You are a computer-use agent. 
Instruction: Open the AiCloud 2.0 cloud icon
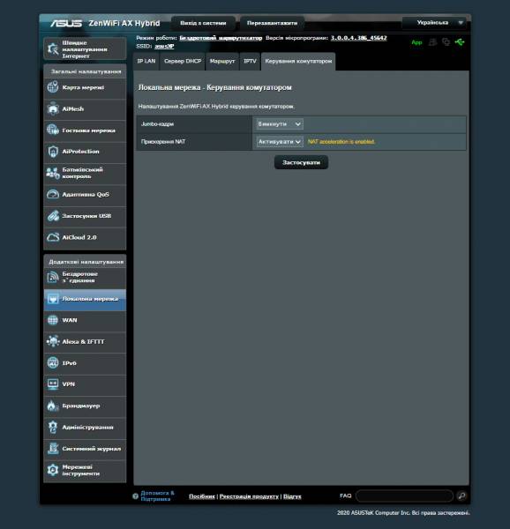[53, 237]
